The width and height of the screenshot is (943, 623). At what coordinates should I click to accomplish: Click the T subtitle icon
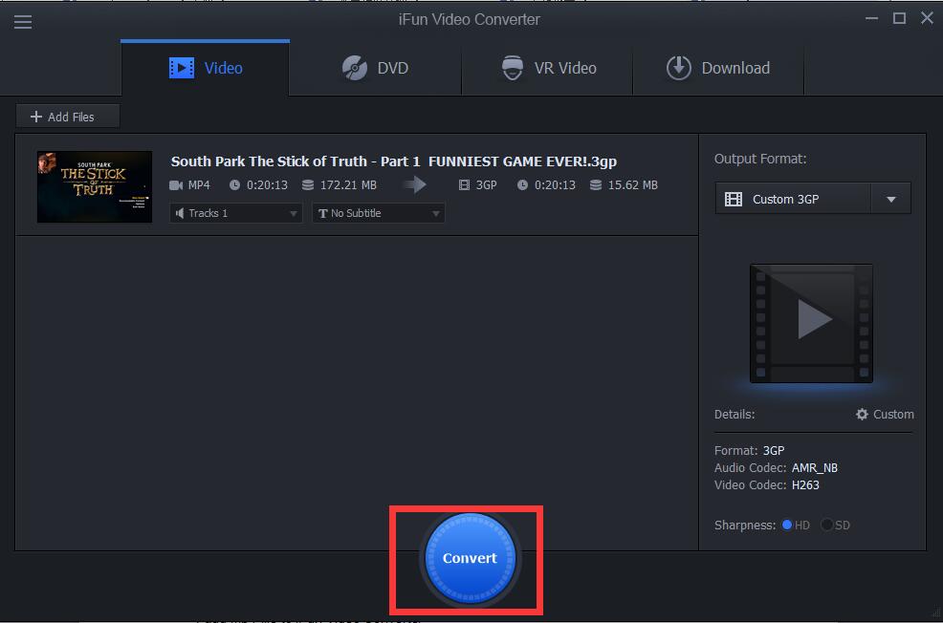[323, 213]
